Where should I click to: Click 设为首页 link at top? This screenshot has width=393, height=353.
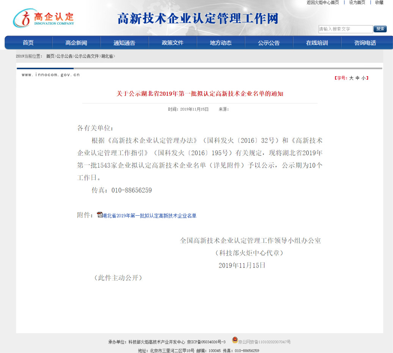(357, 3)
